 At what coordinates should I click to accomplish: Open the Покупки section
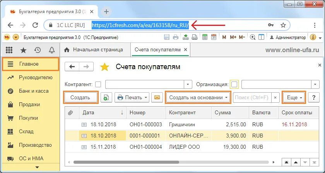click(31, 118)
